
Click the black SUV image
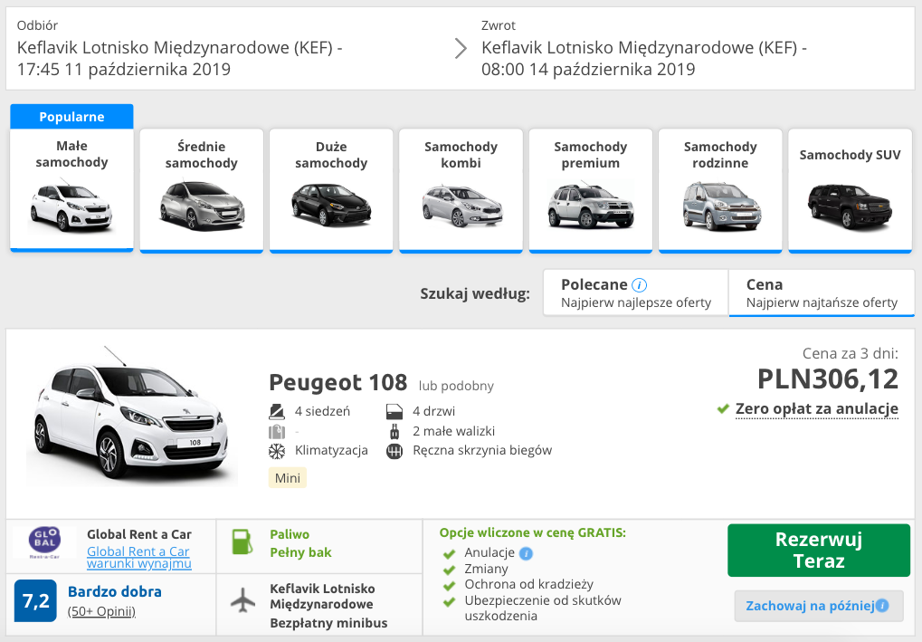click(x=850, y=206)
